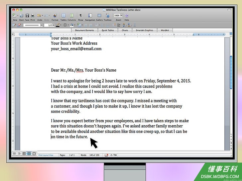This screenshot has width=242, height=181.
Task: Toggle Show paragraph marks
Action: (80, 16)
